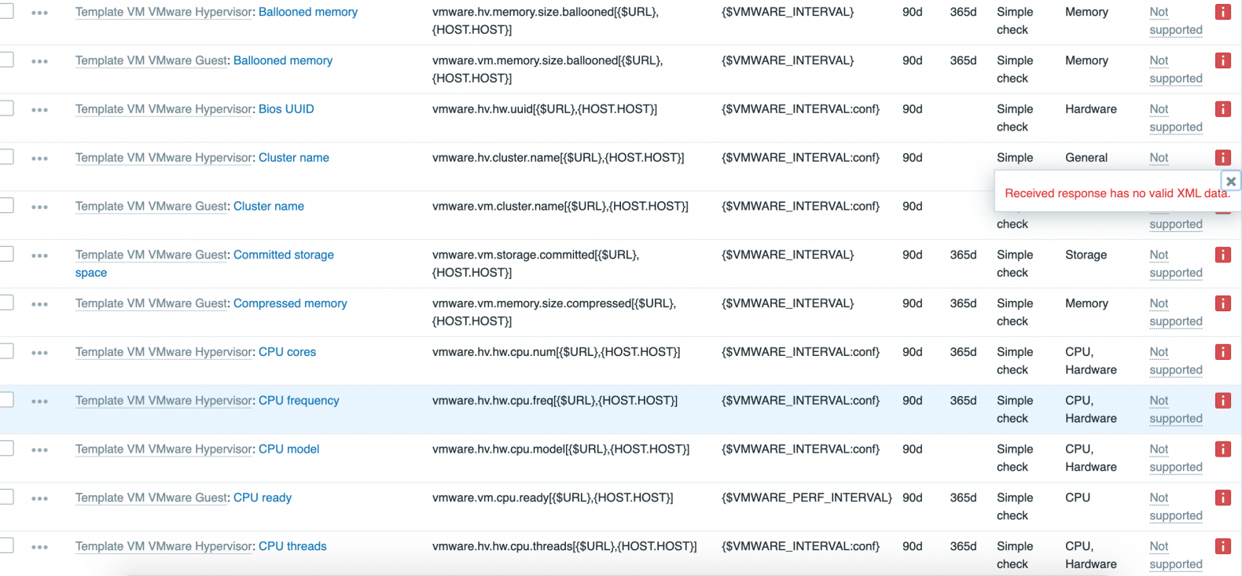Click the ellipsis icon for Guest Cluster name
Image resolution: width=1242 pixels, height=576 pixels.
point(40,207)
